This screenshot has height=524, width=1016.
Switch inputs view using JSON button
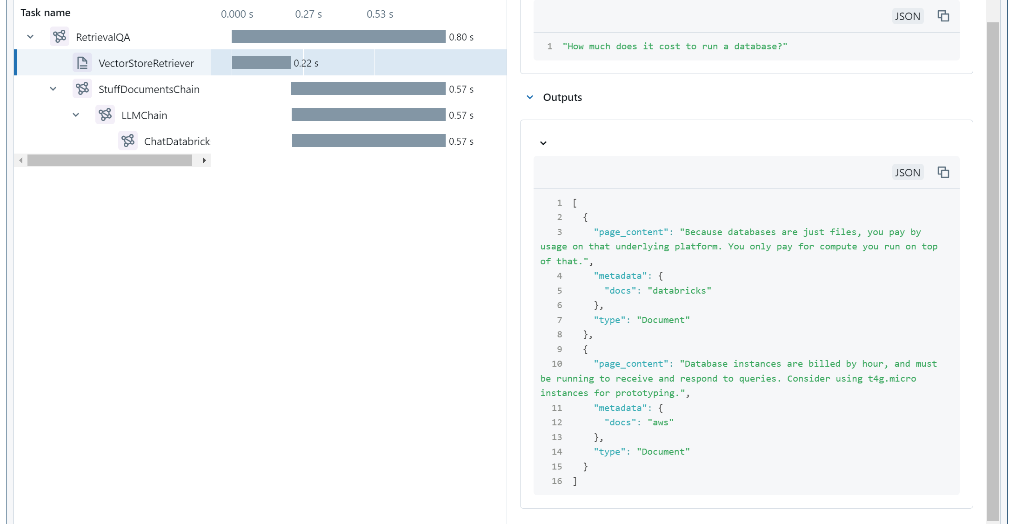point(907,16)
